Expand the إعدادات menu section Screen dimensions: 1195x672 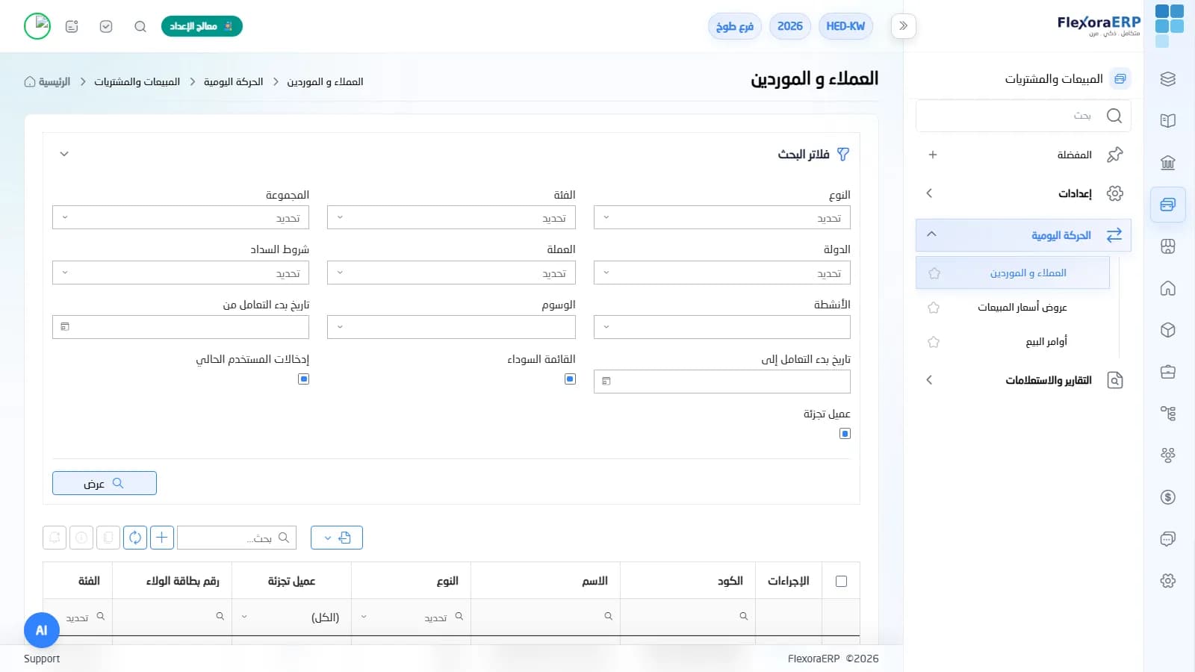coord(1023,193)
